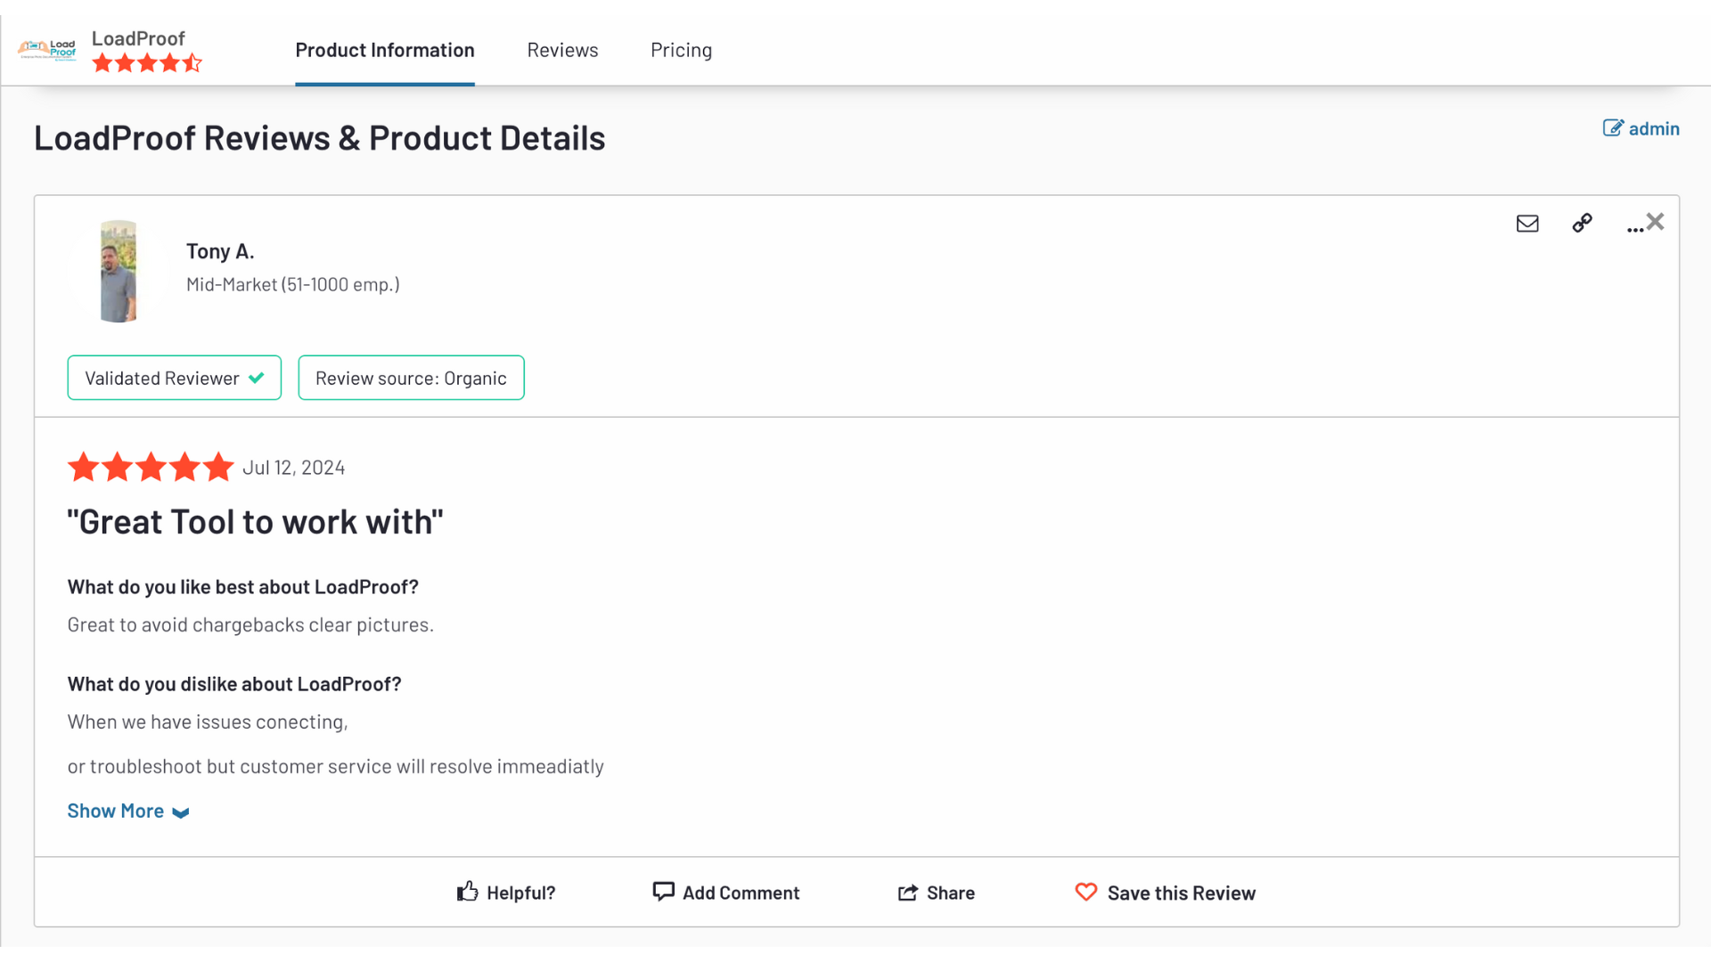Switch to the Reviews tab
Screen dimensions: 1711x962
562,51
